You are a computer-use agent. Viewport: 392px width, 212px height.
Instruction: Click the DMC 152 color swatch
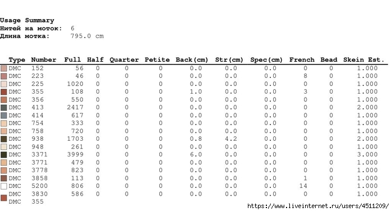(x=4, y=68)
